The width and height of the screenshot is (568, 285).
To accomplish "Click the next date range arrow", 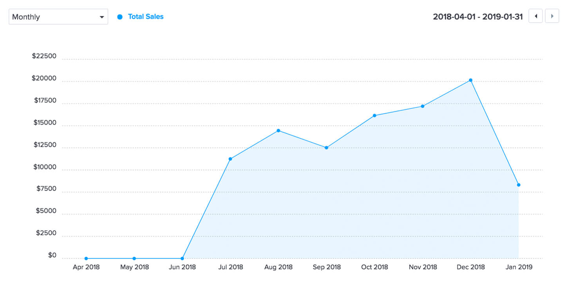I will [x=552, y=16].
